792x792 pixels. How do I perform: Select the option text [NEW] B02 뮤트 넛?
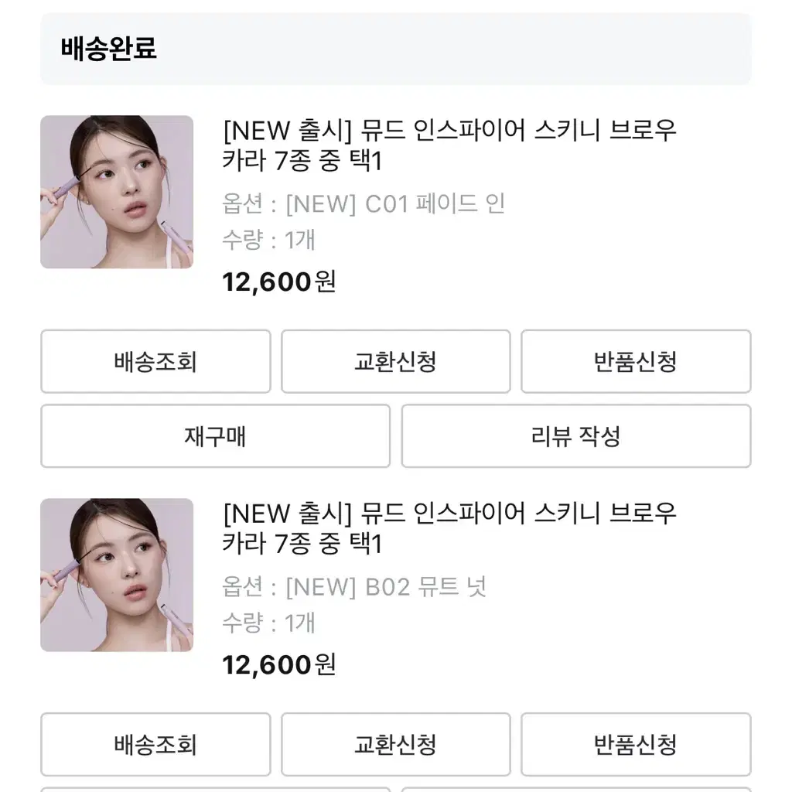[x=386, y=587]
